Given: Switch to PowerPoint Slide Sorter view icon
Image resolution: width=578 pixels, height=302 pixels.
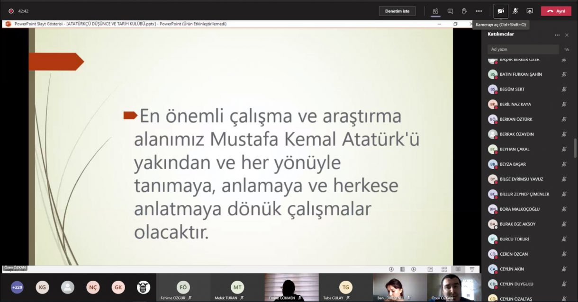Looking at the screenshot, I should point(444,269).
